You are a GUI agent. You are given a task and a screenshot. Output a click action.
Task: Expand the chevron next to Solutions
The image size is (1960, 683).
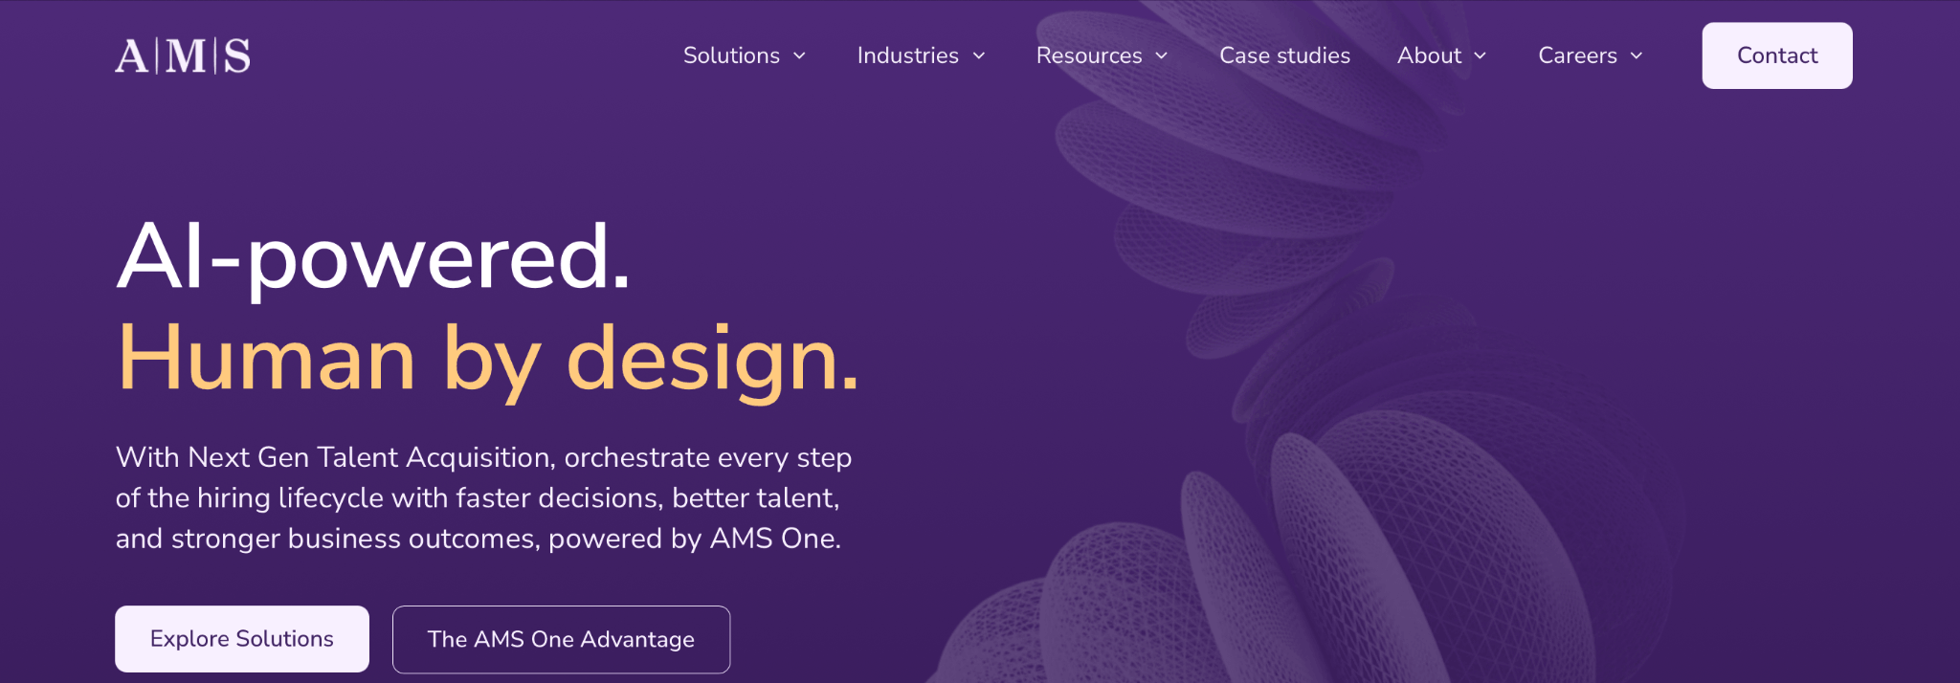[799, 55]
